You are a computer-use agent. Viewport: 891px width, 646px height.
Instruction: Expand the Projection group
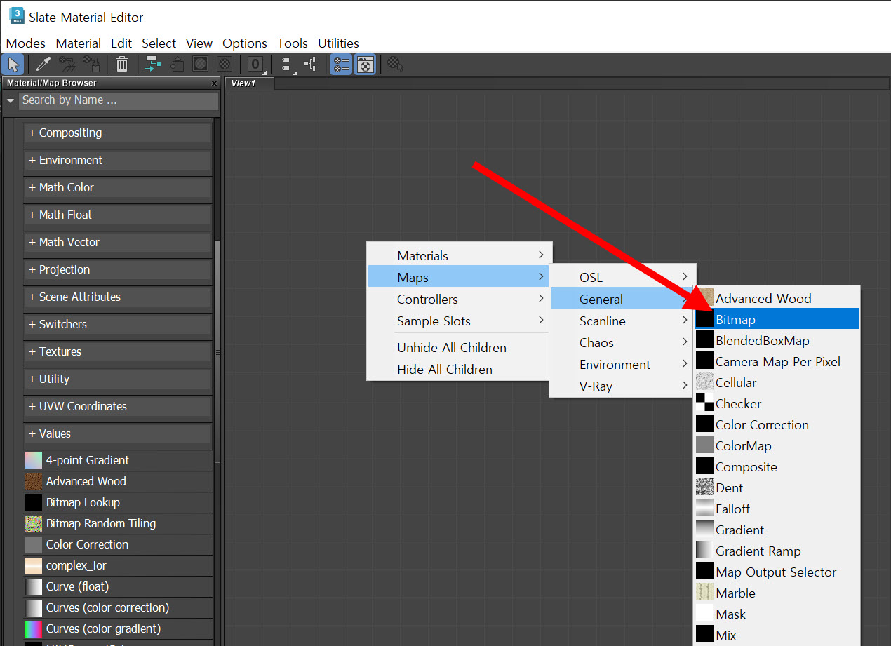118,270
